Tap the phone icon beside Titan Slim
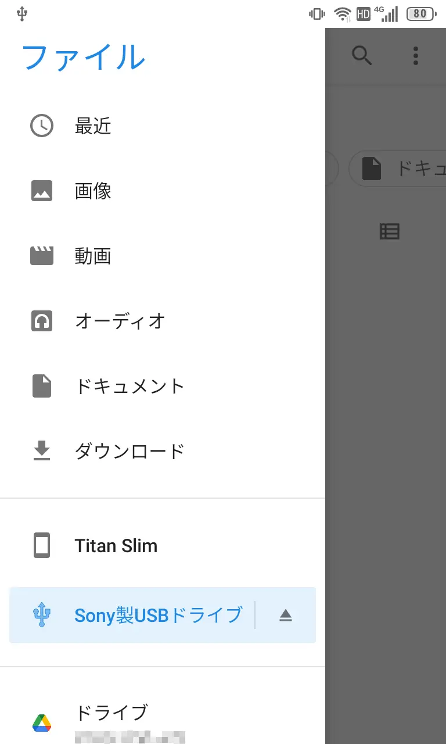This screenshot has width=446, height=744. [42, 545]
